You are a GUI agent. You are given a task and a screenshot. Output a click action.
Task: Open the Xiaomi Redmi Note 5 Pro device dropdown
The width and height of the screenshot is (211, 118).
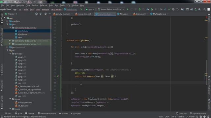tap(111, 10)
